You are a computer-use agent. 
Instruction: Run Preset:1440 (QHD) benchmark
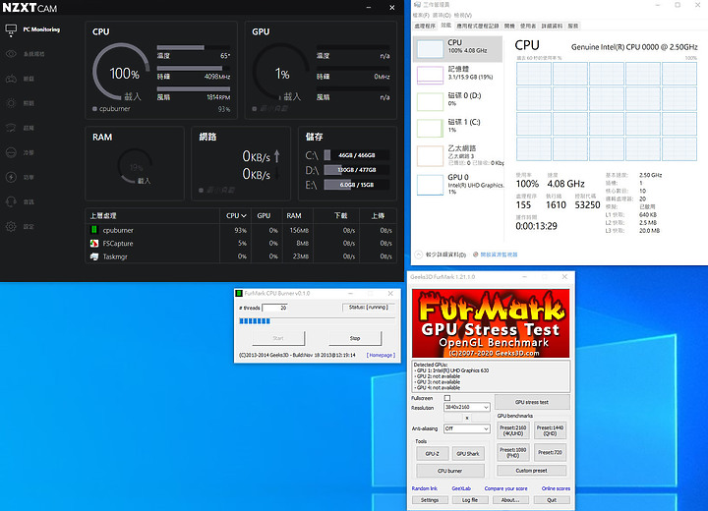click(550, 430)
